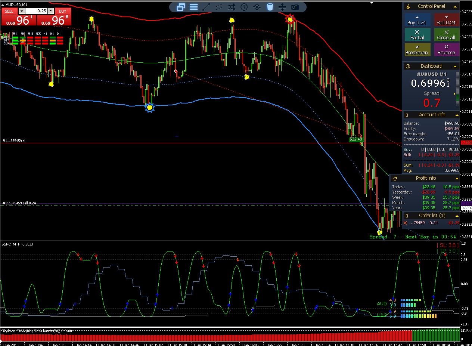Click the Partial close button
Viewport: 472px width, 346px height.
pos(417,35)
